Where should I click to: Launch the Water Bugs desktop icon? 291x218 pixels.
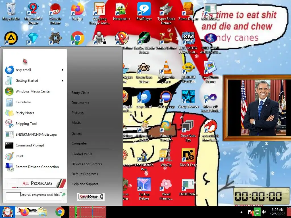tap(166, 99)
